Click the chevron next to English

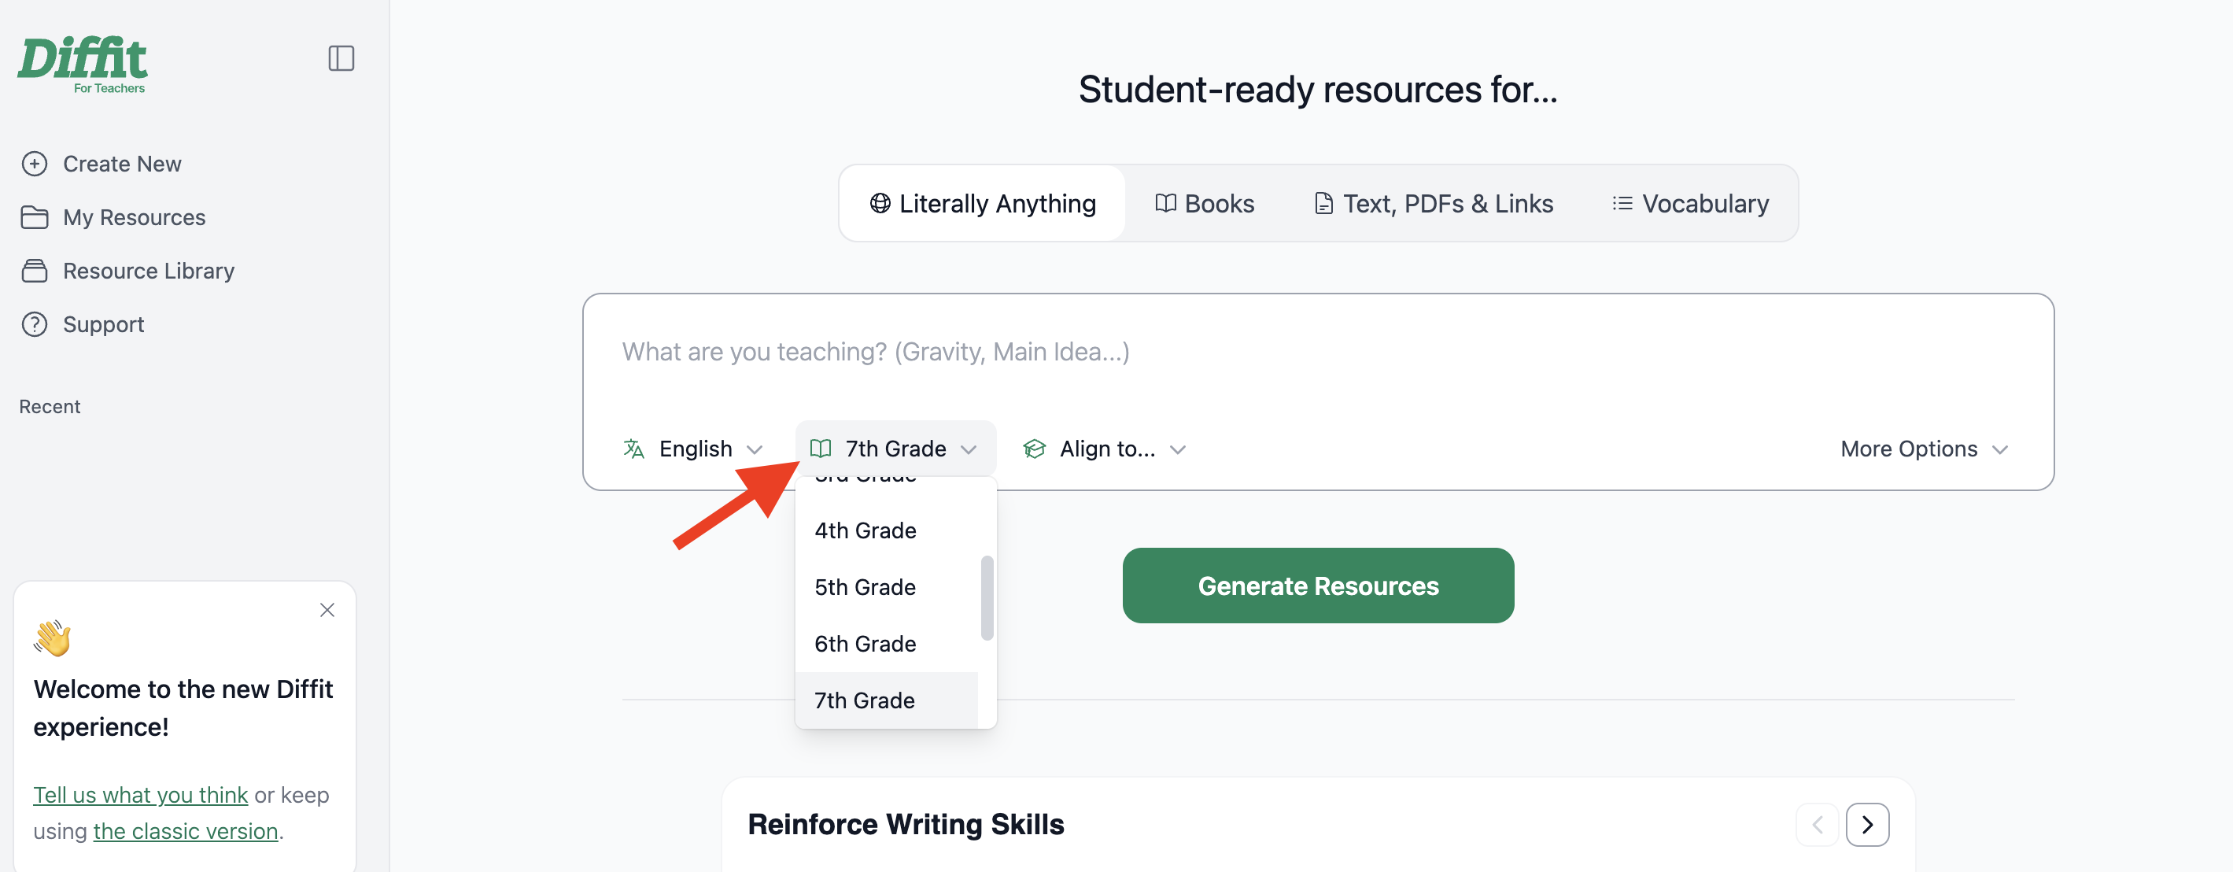click(x=755, y=450)
